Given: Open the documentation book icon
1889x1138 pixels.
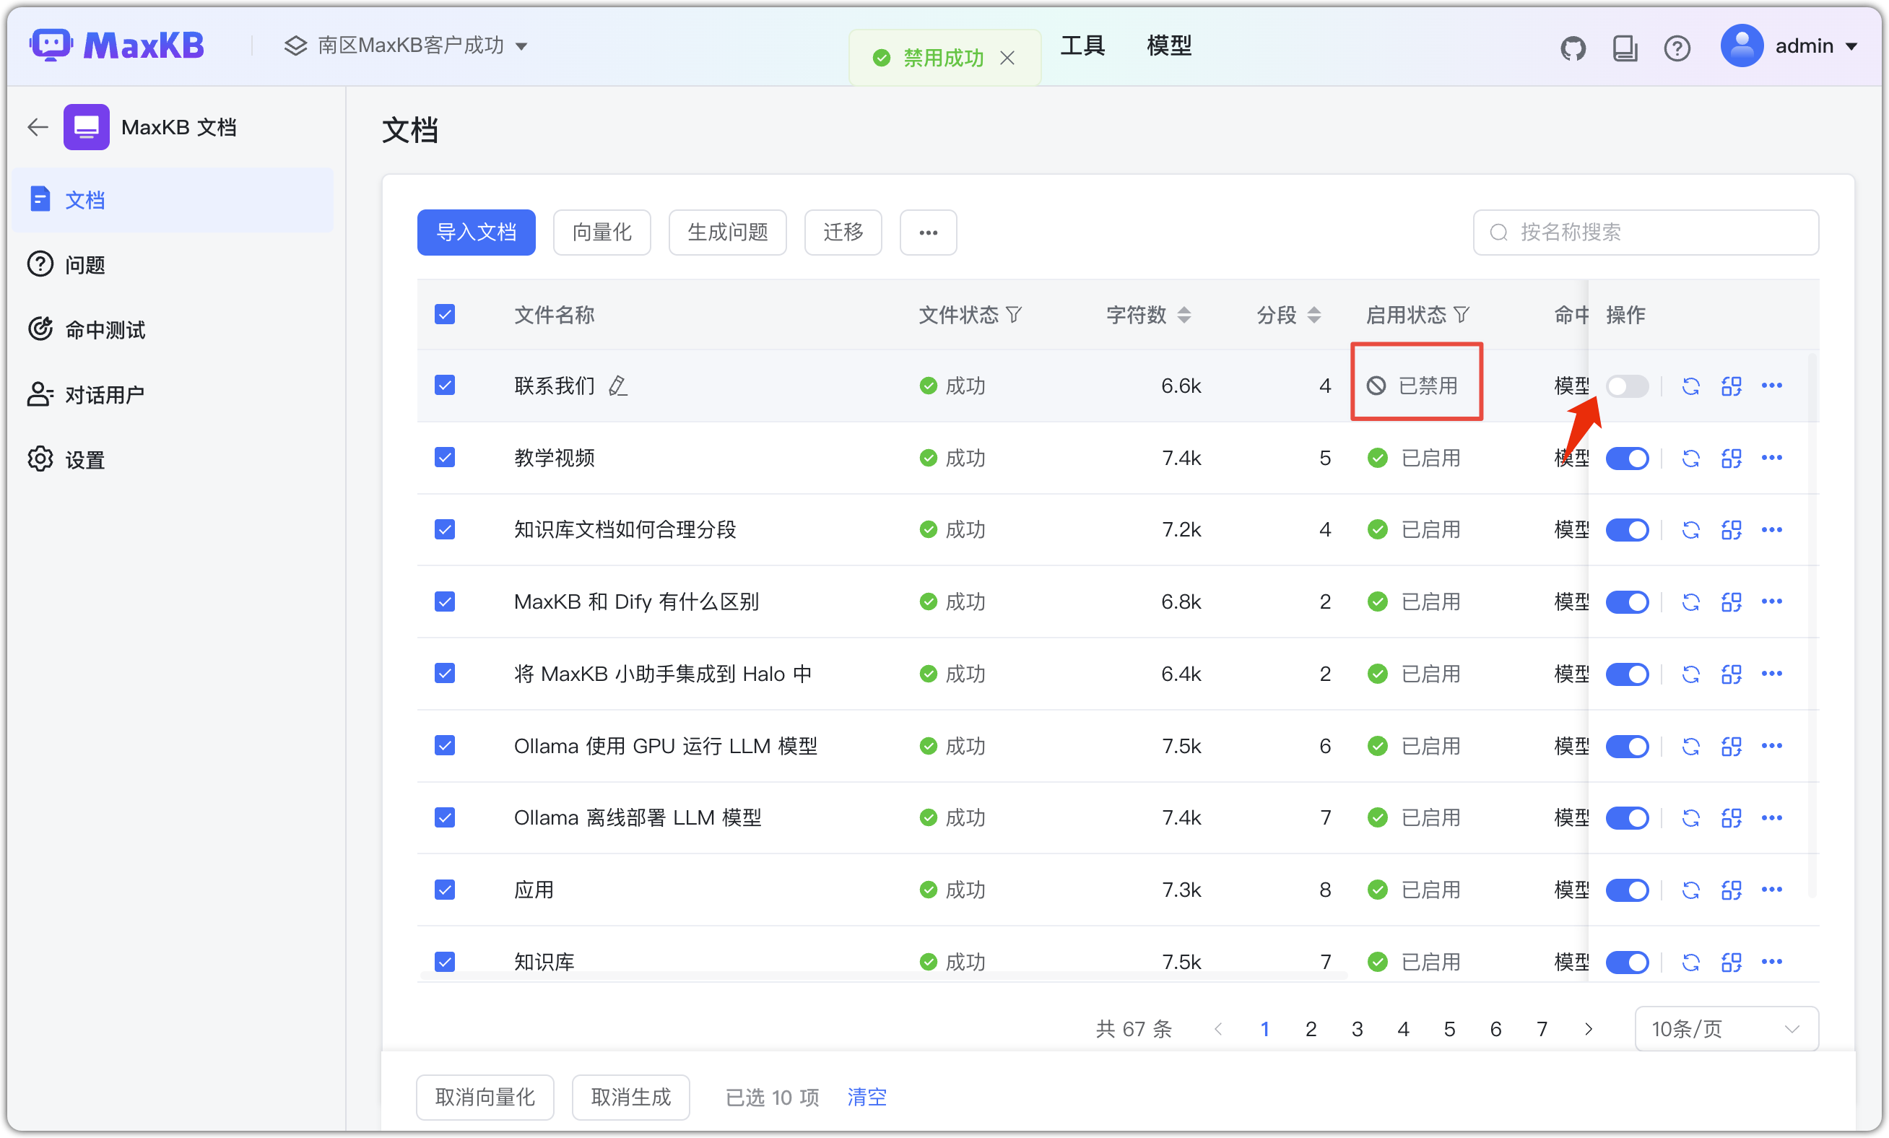Looking at the screenshot, I should [x=1625, y=48].
